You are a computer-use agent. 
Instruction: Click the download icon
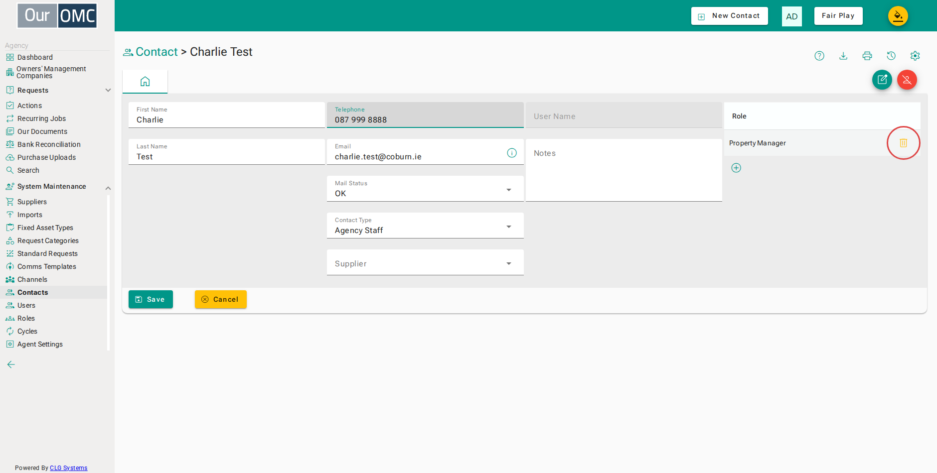pyautogui.click(x=843, y=56)
